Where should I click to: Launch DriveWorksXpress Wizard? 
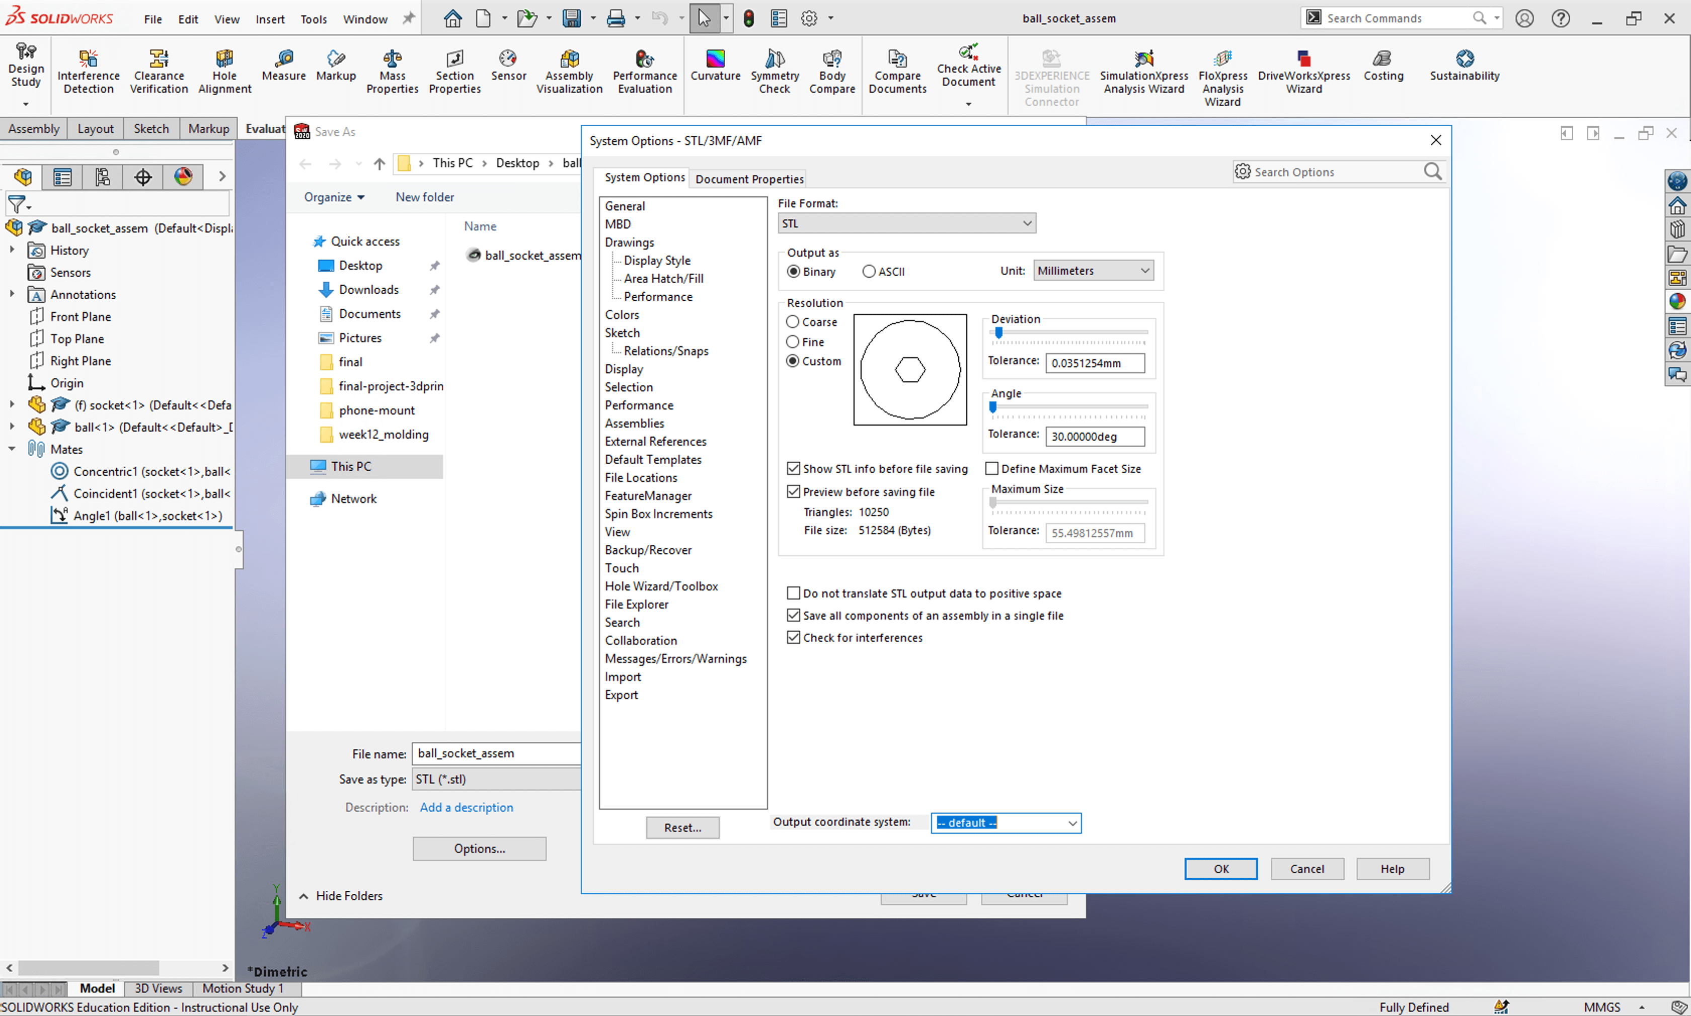coord(1303,71)
